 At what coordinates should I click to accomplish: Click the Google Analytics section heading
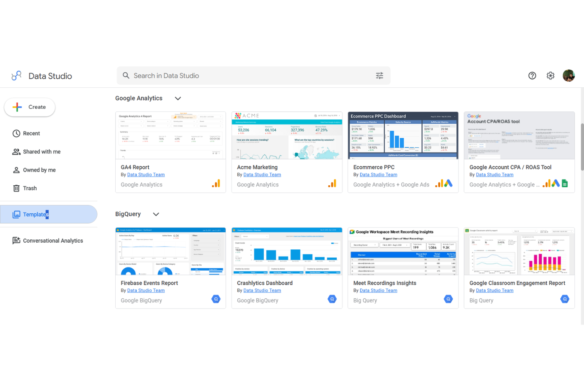tap(139, 98)
